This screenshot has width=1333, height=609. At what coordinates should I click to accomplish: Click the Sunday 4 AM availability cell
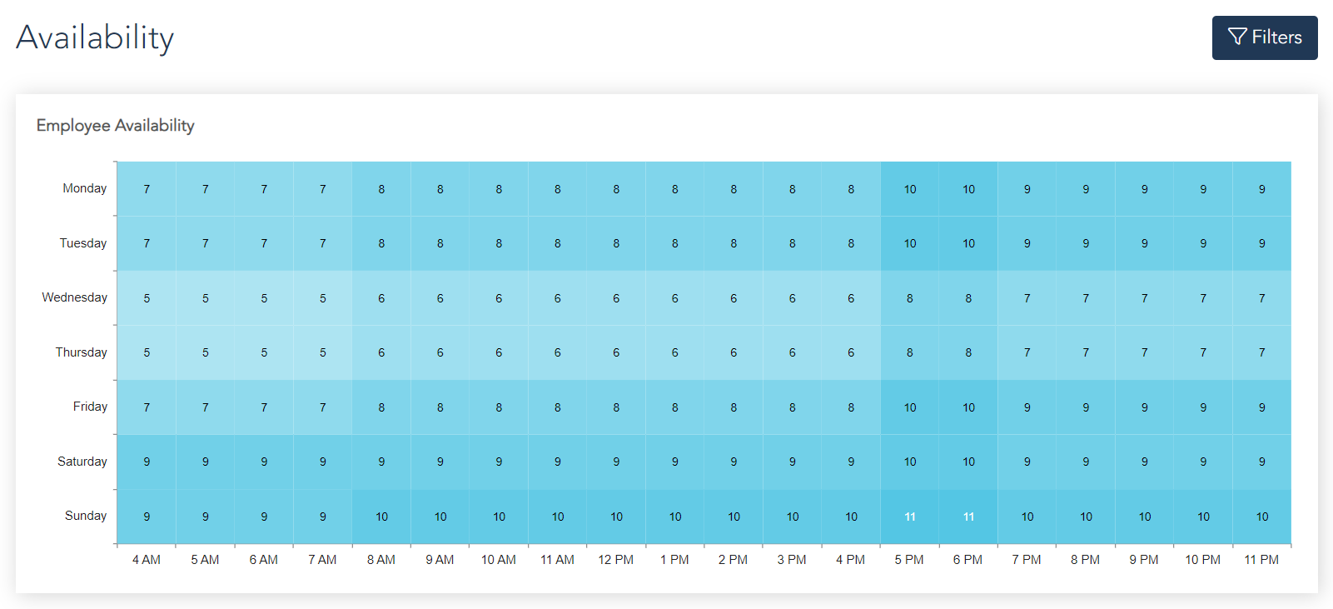(147, 517)
